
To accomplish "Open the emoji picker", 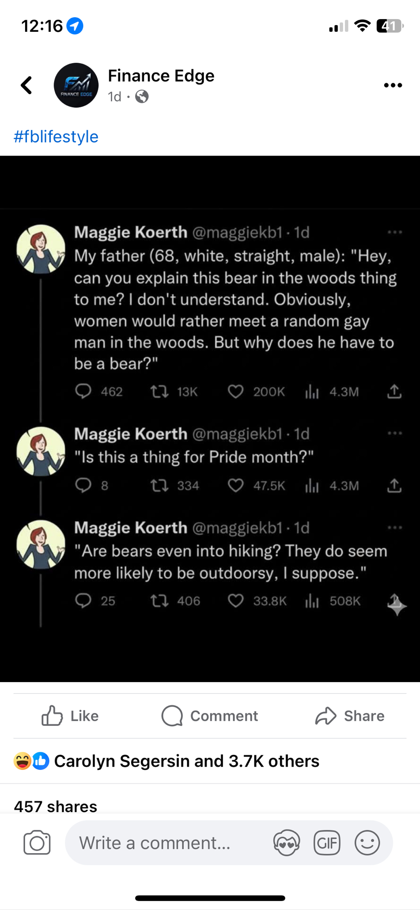I will pyautogui.click(x=367, y=843).
